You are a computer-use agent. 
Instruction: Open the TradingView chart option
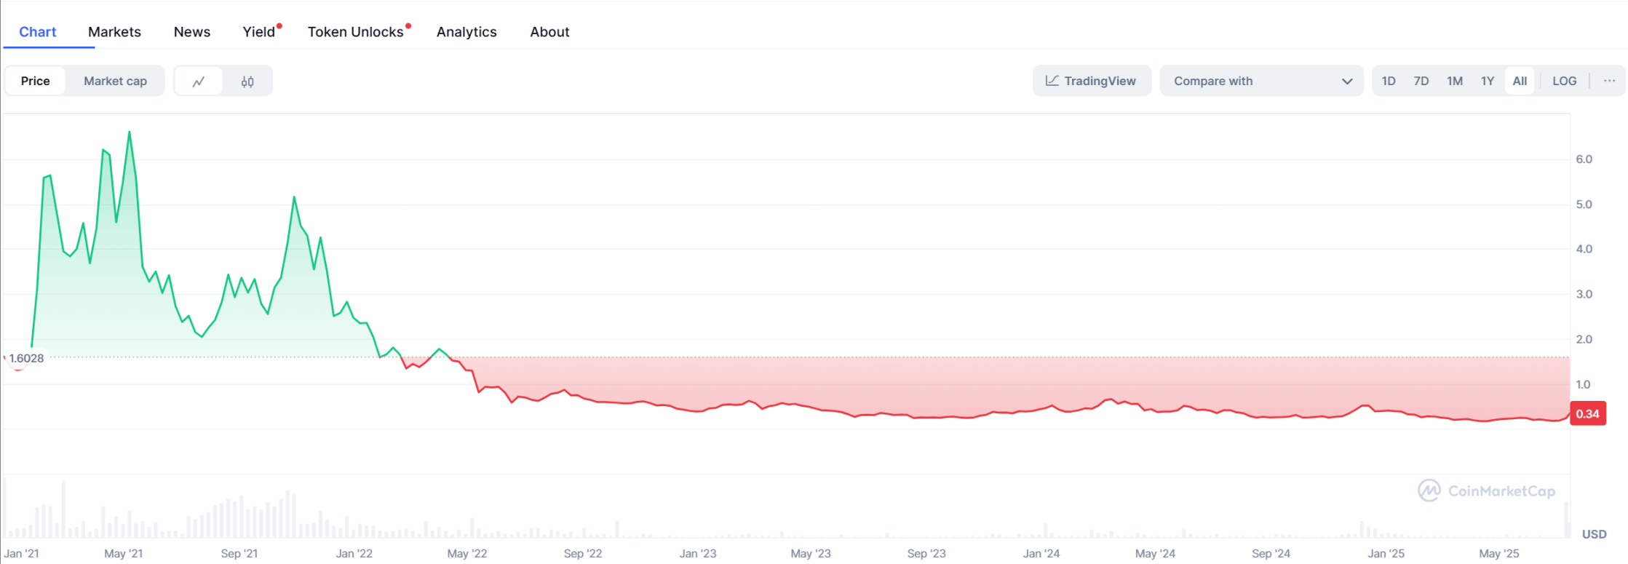coord(1092,81)
